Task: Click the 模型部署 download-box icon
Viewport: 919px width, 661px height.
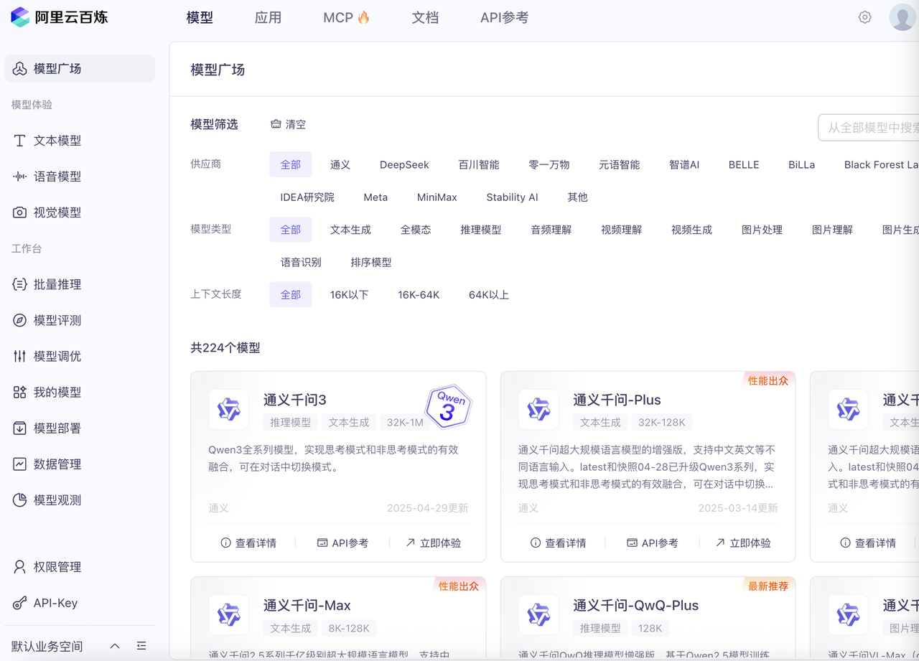Action: tap(19, 428)
